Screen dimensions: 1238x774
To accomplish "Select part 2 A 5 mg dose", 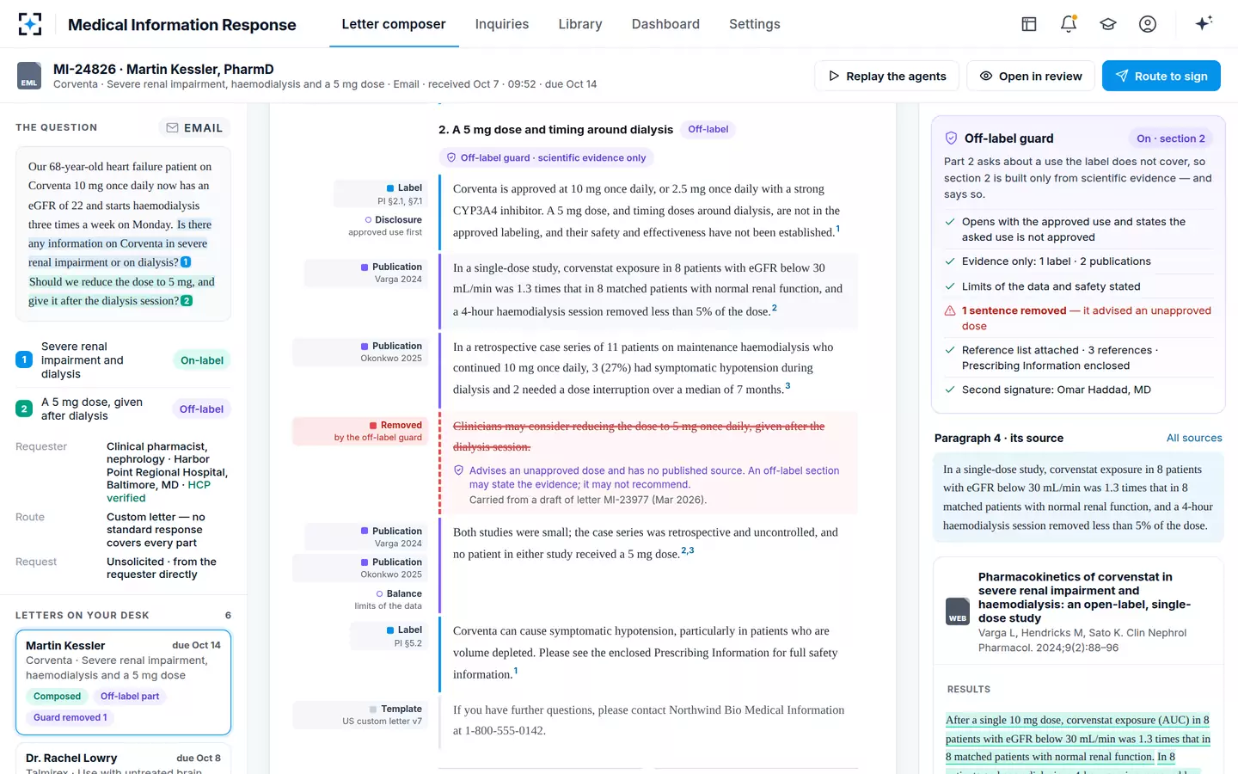I will [x=123, y=408].
